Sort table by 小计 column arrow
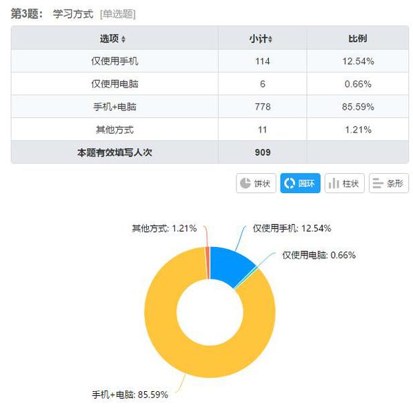413x416 pixels. click(270, 39)
